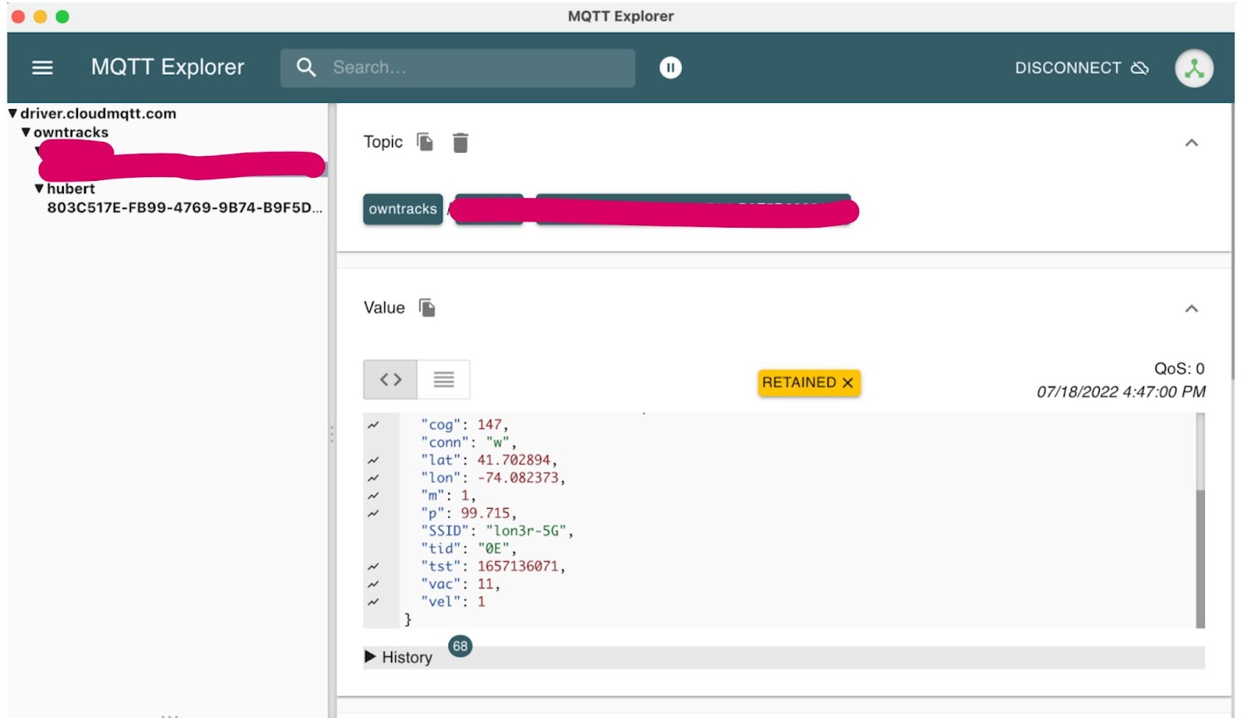Switch to formatted code view
1247x718 pixels.
click(390, 380)
